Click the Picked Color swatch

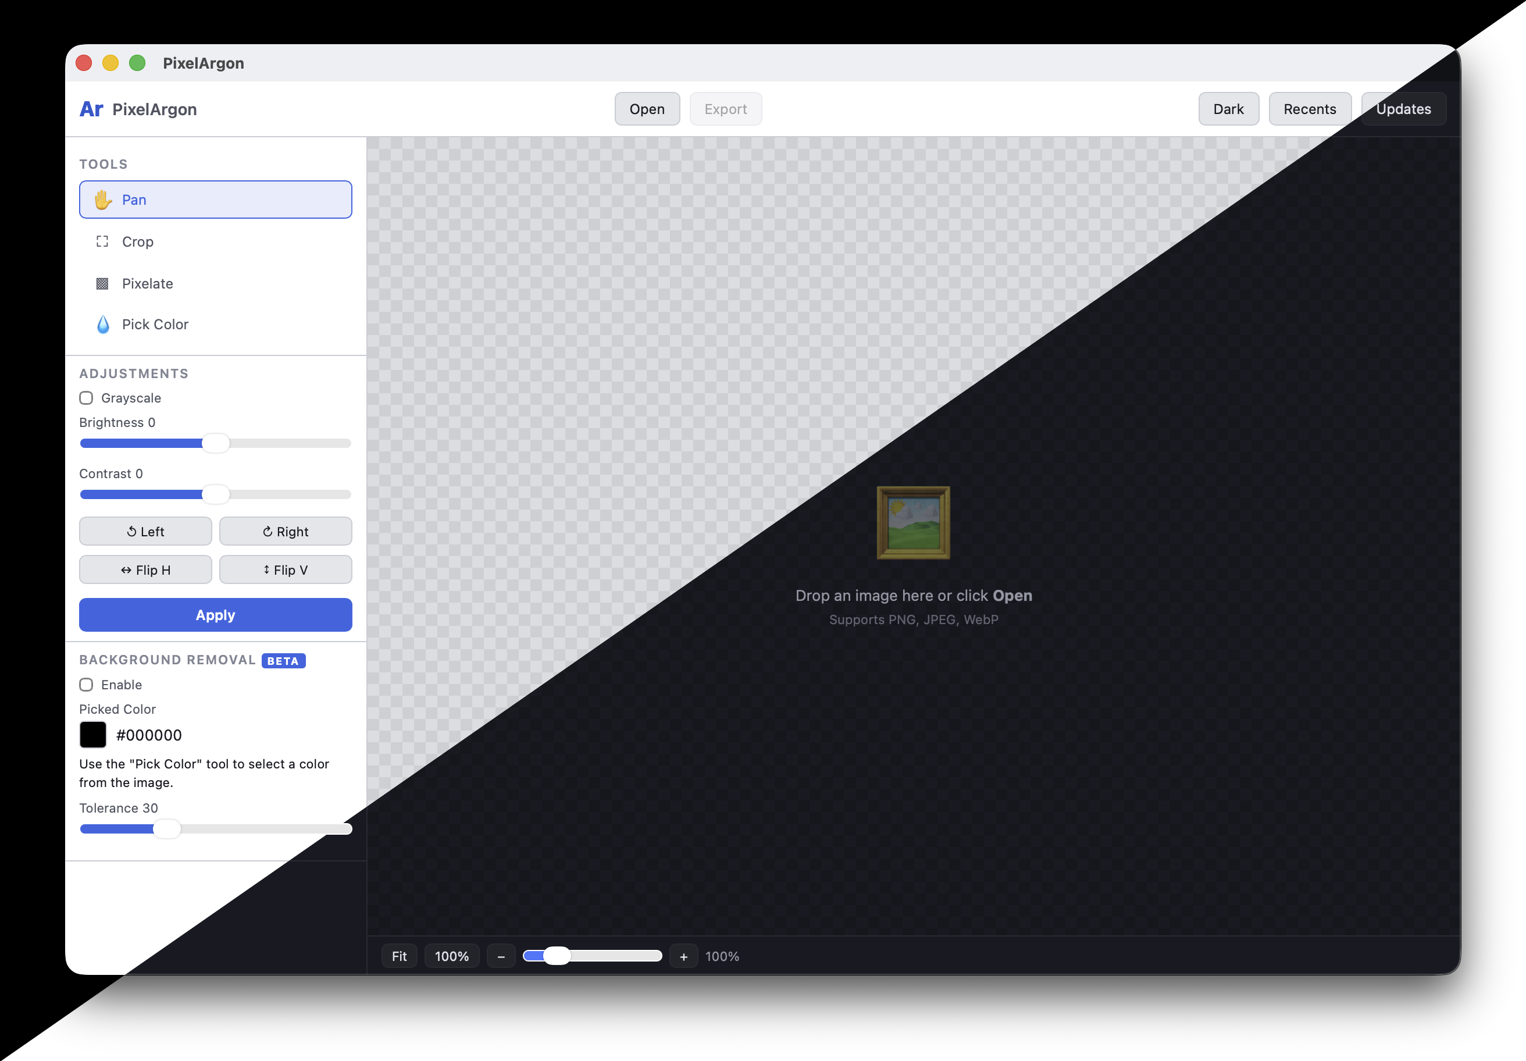click(92, 735)
